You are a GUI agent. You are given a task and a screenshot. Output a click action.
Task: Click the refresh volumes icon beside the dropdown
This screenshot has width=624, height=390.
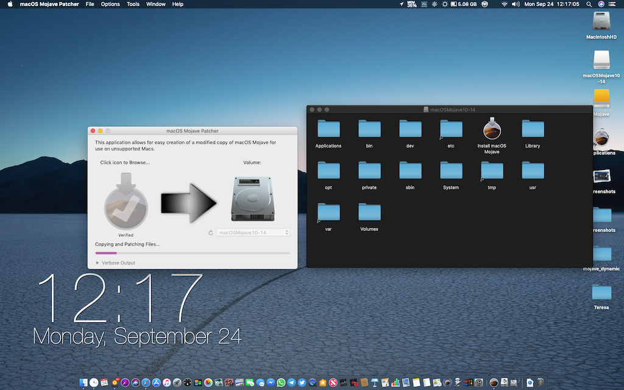[x=210, y=232]
